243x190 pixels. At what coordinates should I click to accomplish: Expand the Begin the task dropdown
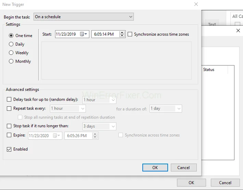click(84, 17)
